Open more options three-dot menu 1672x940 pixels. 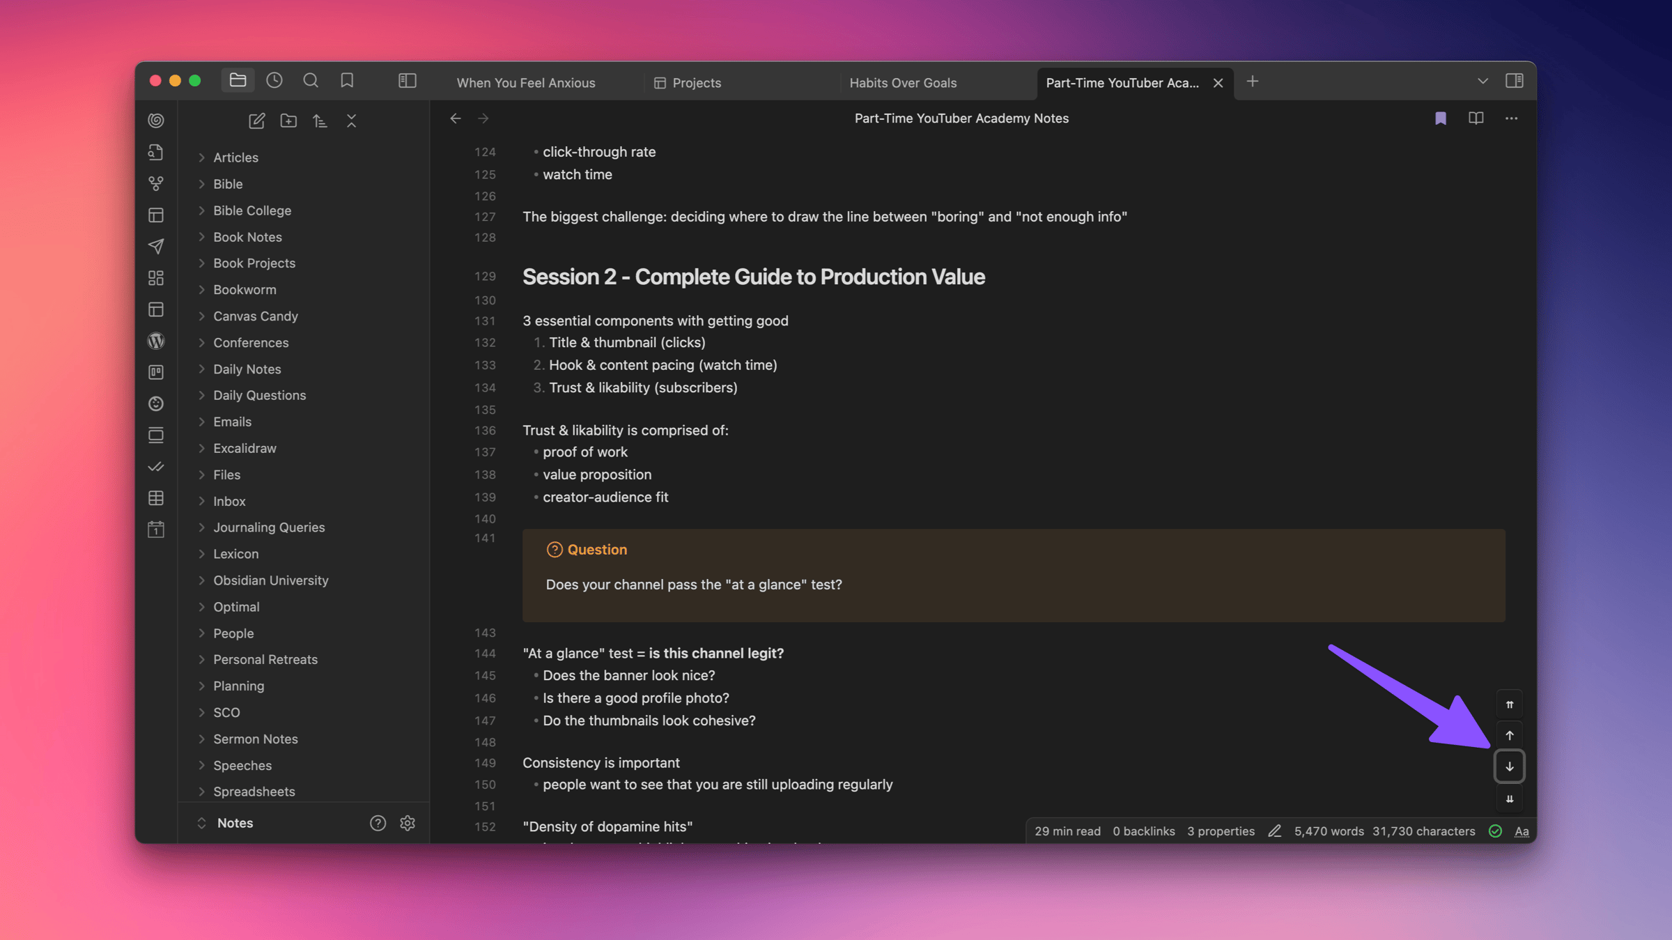(1511, 118)
